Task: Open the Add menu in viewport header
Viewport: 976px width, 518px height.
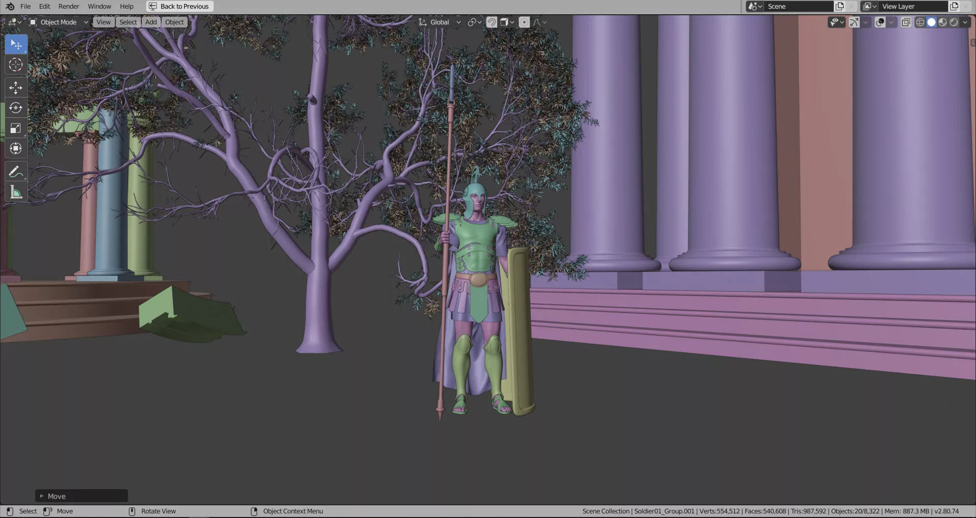Action: tap(151, 22)
